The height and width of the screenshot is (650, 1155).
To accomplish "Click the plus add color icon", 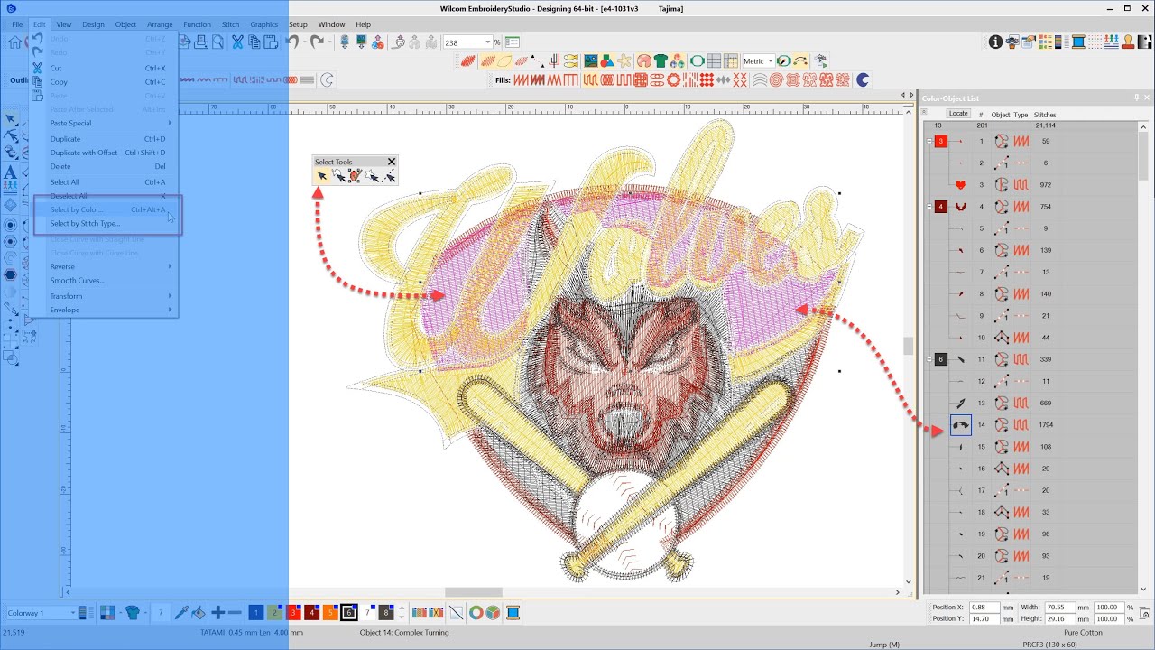I will coord(217,613).
